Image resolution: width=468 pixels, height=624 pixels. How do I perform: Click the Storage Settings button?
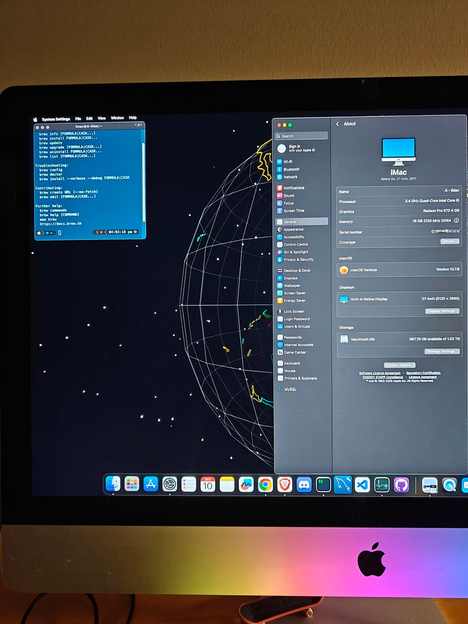[x=442, y=351]
